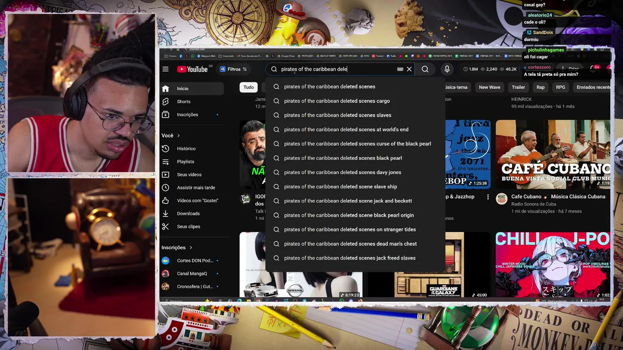623x350 pixels.
Task: Select the Tudo filter chip
Action: point(249,87)
